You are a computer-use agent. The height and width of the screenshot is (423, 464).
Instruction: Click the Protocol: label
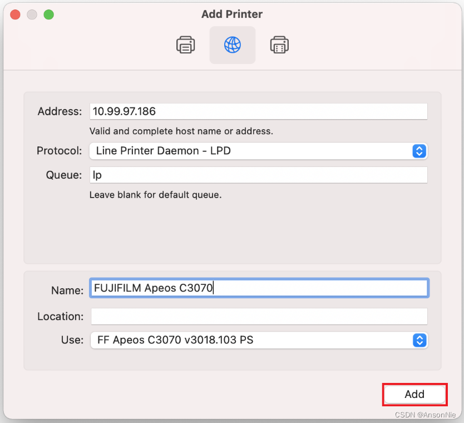tap(59, 151)
